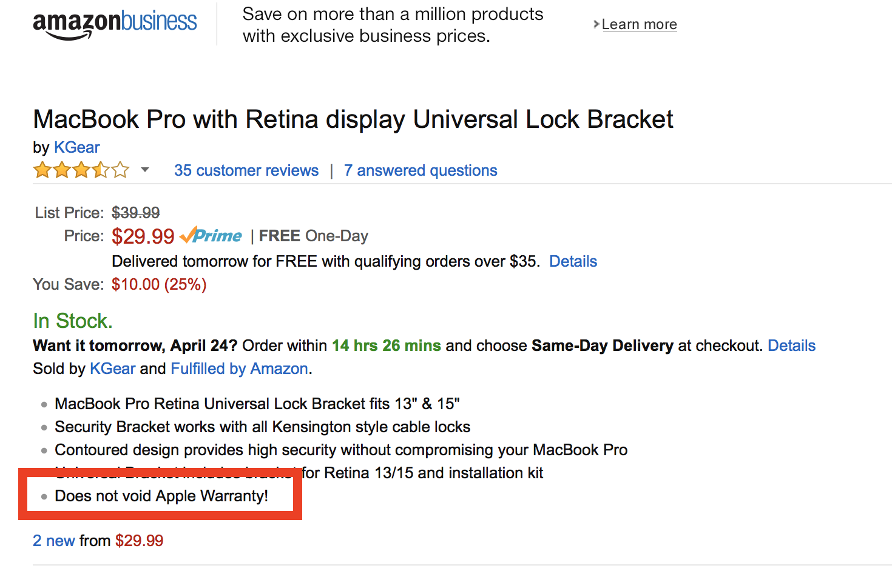Click the Amazon Business logo
892x571 pixels.
point(115,24)
